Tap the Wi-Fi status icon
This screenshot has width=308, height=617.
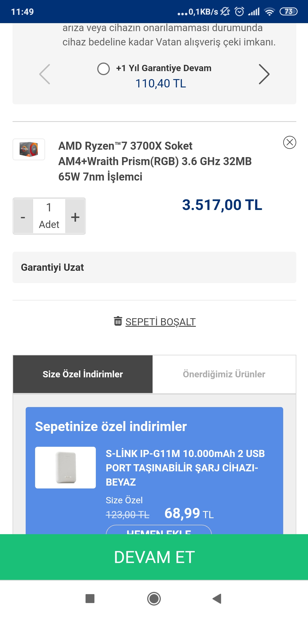(x=269, y=12)
